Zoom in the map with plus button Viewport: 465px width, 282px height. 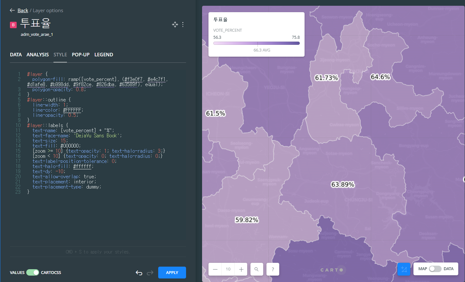pos(241,269)
